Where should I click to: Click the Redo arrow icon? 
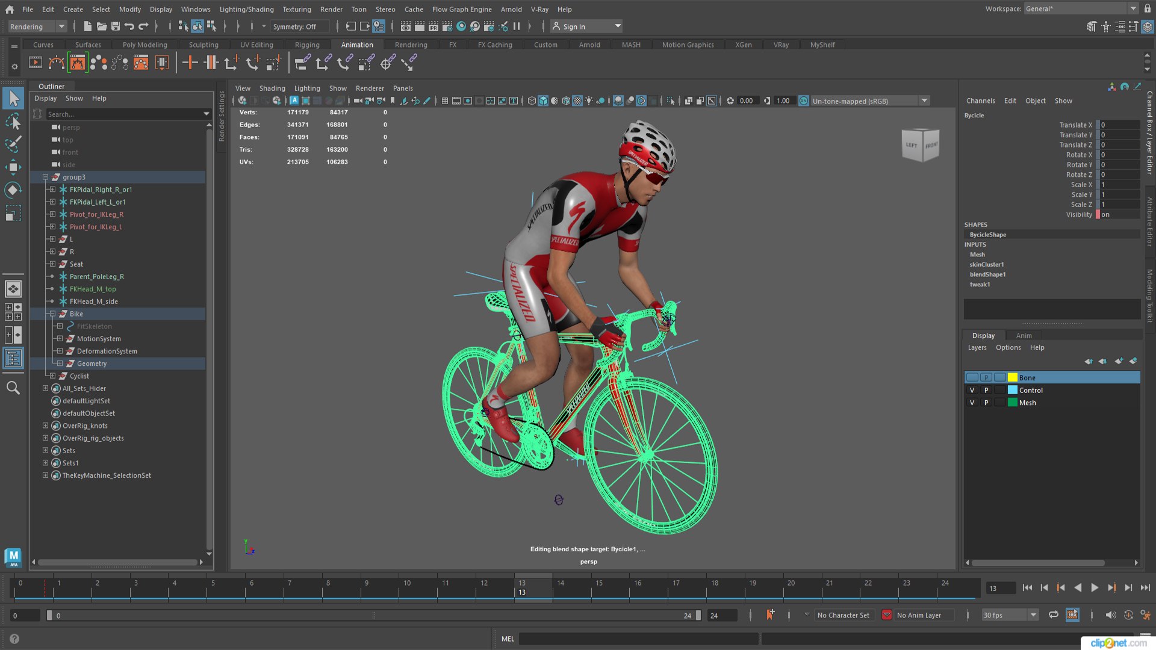click(143, 26)
